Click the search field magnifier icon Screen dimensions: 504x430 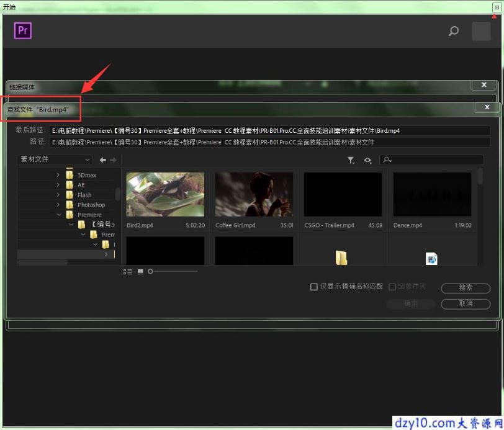[387, 159]
